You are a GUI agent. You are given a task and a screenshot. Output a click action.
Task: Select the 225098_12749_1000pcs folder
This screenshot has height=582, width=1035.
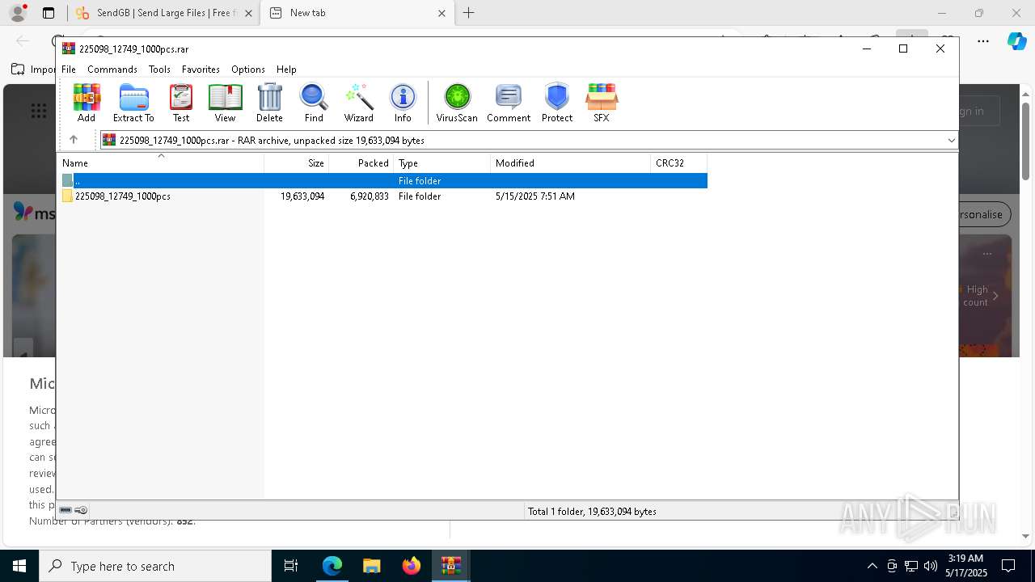(122, 196)
